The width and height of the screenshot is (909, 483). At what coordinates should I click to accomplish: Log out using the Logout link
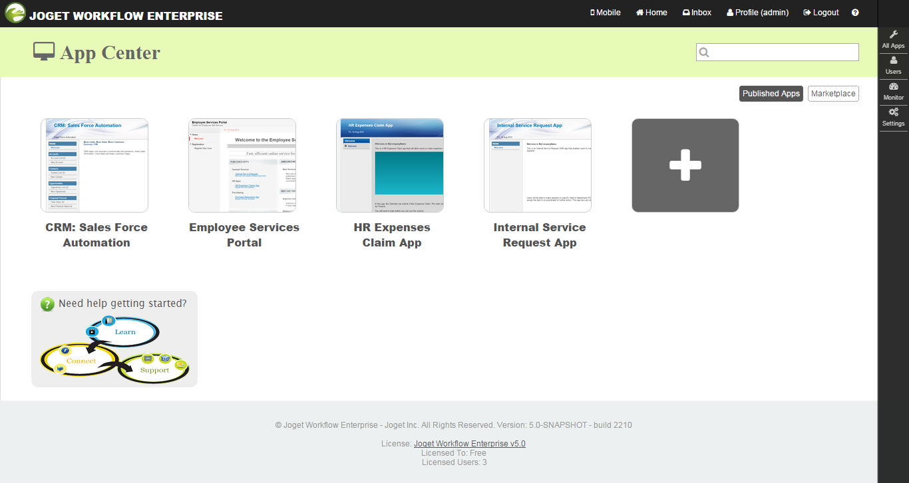point(821,13)
